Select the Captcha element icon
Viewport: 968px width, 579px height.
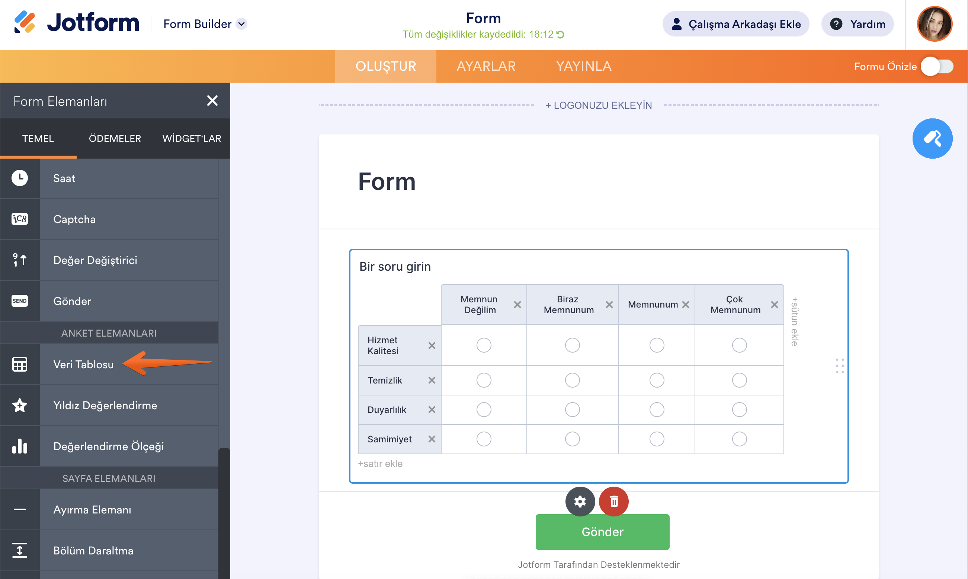[x=19, y=219]
